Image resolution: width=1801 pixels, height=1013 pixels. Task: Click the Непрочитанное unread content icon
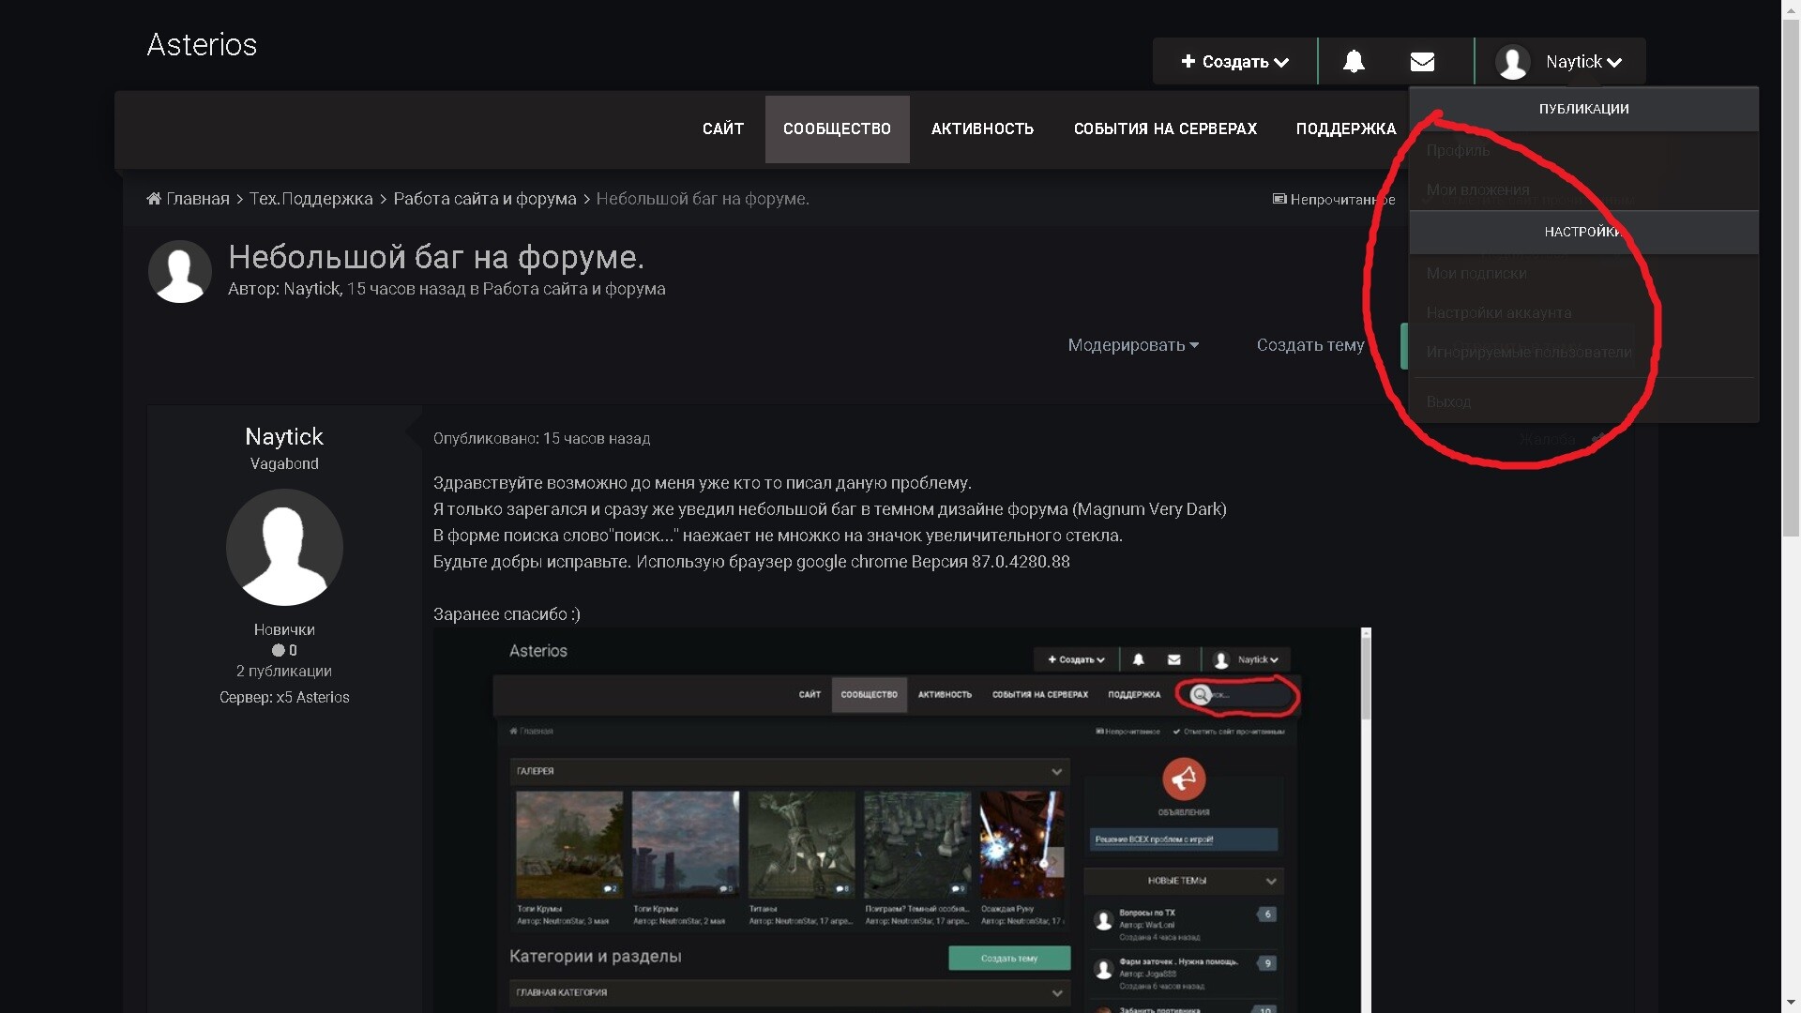pyautogui.click(x=1279, y=199)
